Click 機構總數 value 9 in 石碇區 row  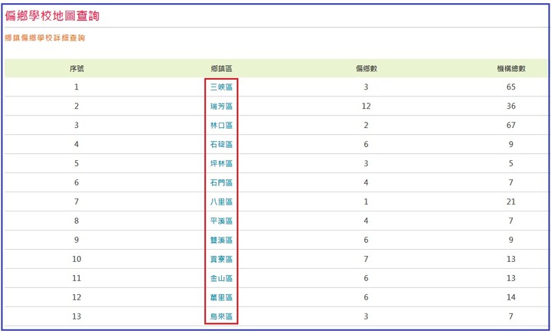coord(511,145)
